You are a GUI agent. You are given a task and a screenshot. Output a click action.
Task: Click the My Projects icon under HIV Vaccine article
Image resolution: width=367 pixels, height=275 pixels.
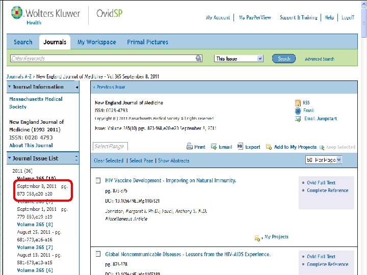[x=257, y=238]
